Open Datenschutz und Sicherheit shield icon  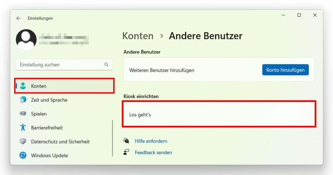point(23,141)
